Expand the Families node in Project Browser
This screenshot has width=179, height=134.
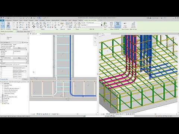pyautogui.click(x=1, y=100)
